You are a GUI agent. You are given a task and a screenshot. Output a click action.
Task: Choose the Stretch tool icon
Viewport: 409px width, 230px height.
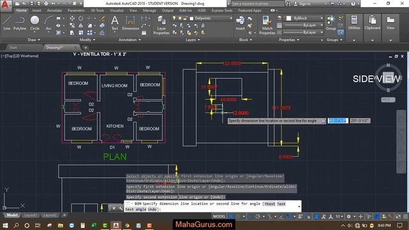tap(72, 33)
